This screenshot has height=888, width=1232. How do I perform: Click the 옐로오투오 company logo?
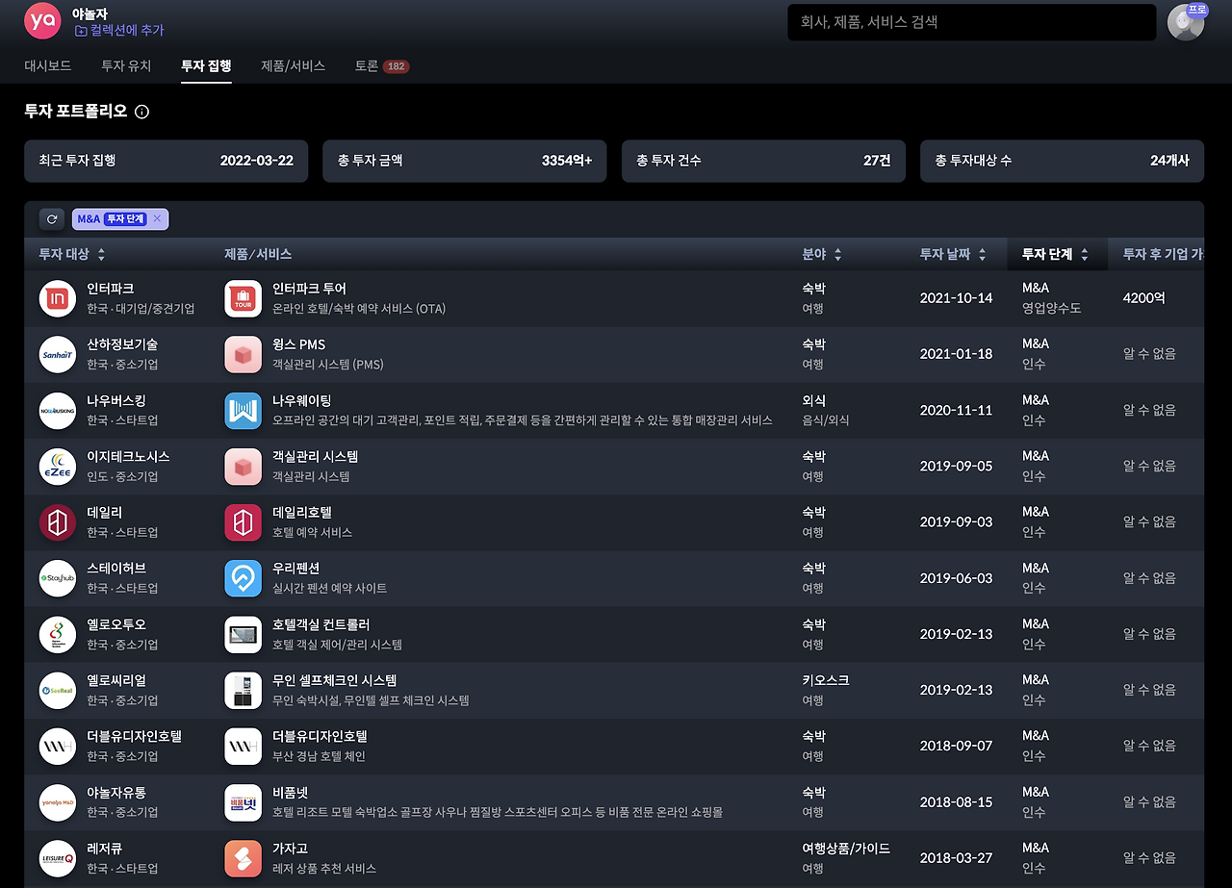pos(57,633)
